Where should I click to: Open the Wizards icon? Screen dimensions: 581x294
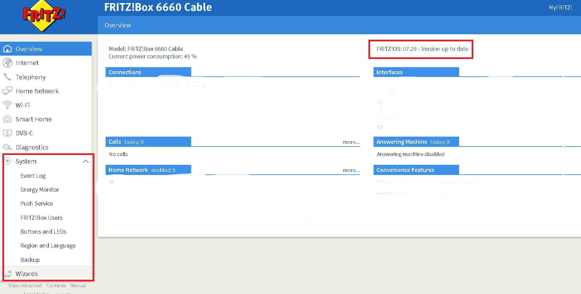point(8,274)
